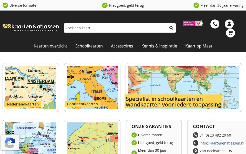Open Kennis & inspiratie menu
Viewport: 246px width, 154px height.
pyautogui.click(x=159, y=46)
